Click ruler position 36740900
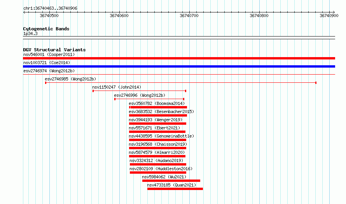Screen dimensions: 346x204 point(329,16)
